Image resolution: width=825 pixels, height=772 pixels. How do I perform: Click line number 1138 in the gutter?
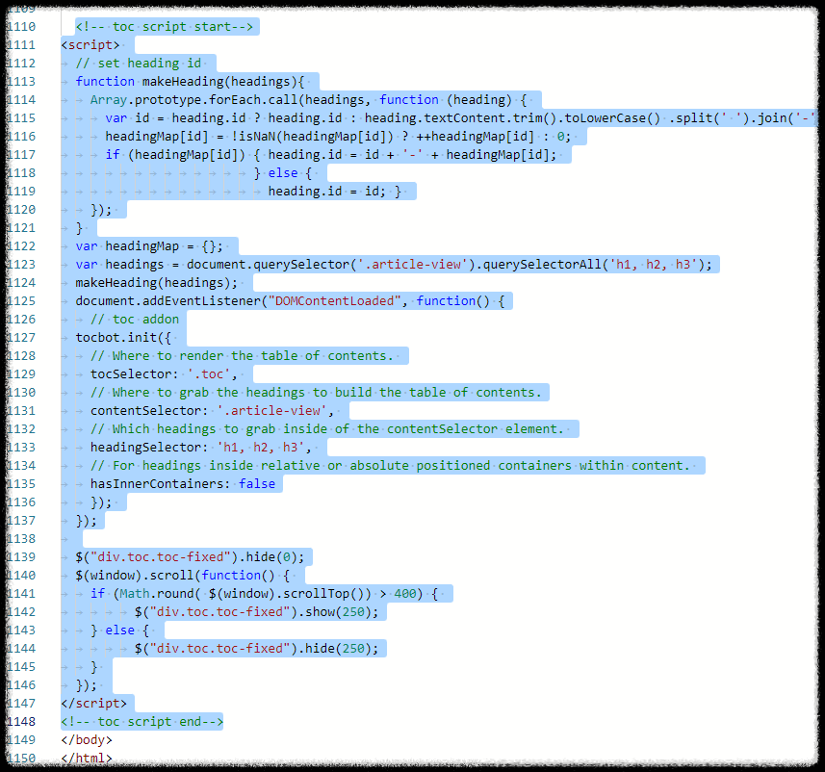(x=21, y=538)
